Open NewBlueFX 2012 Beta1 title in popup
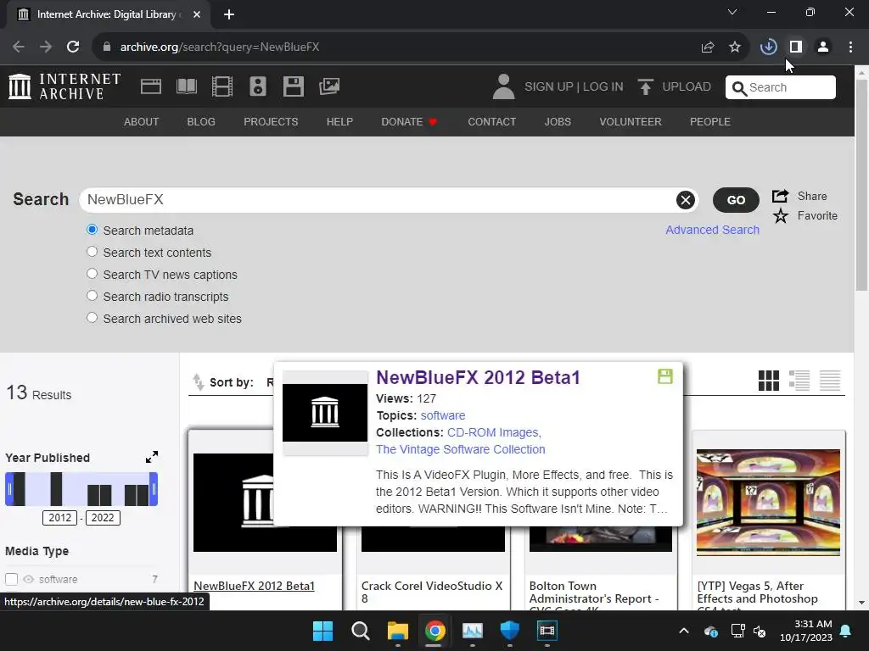Screen dimensions: 869x651 coord(479,377)
